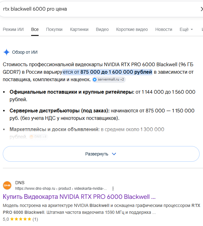
Task: Switch to the Режим ИИ tab
Action: click(x=13, y=29)
